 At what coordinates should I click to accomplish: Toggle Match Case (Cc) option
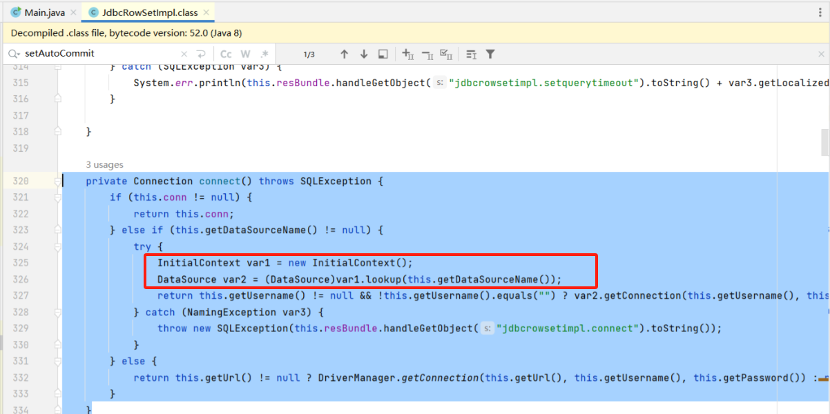tap(226, 54)
